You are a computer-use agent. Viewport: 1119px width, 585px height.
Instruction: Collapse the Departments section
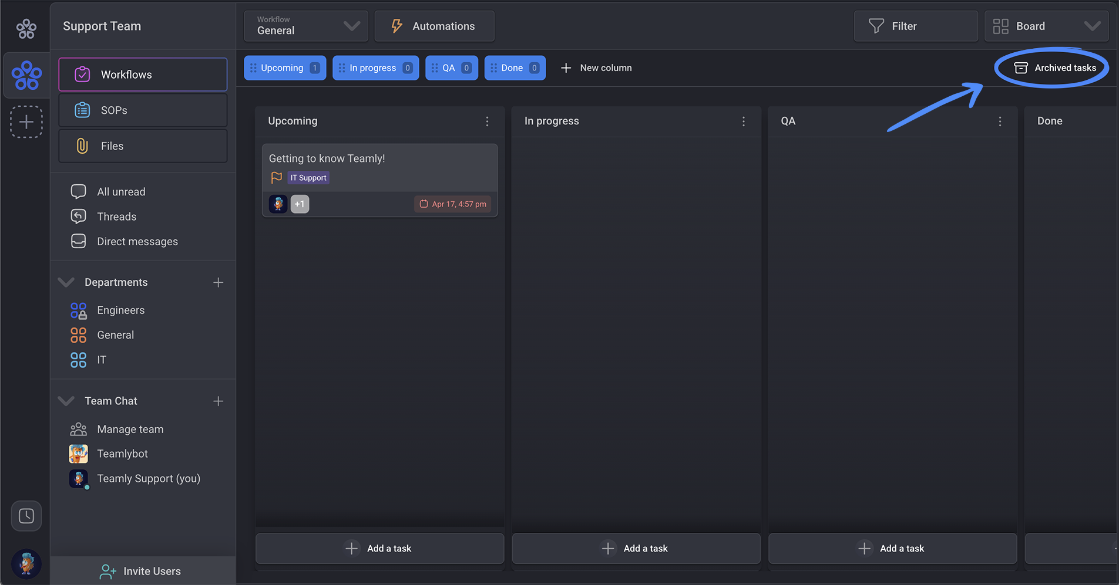66,282
